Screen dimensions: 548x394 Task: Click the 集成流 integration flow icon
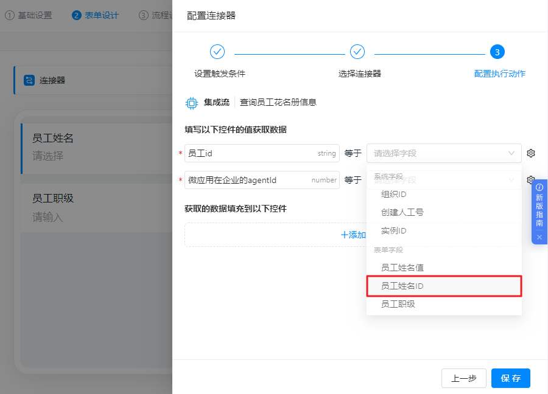pos(191,103)
